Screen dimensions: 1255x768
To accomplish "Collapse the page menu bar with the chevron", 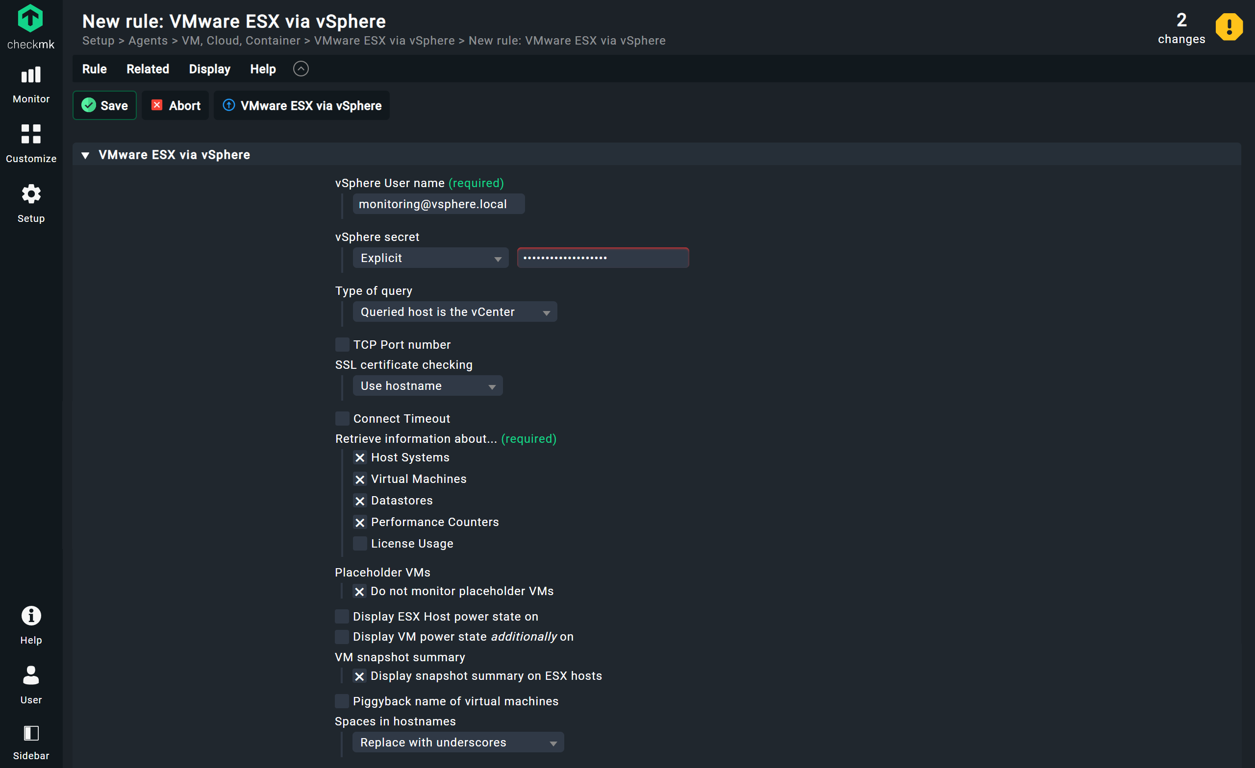I will point(301,68).
